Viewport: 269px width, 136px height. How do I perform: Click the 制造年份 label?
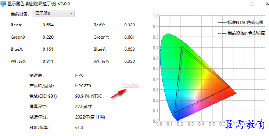(x=39, y=117)
